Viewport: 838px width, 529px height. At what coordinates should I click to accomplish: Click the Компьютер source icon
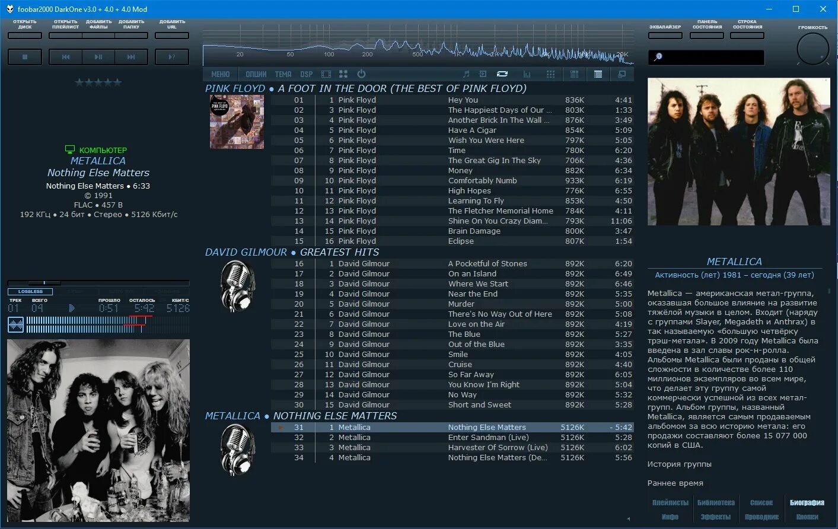pos(70,150)
